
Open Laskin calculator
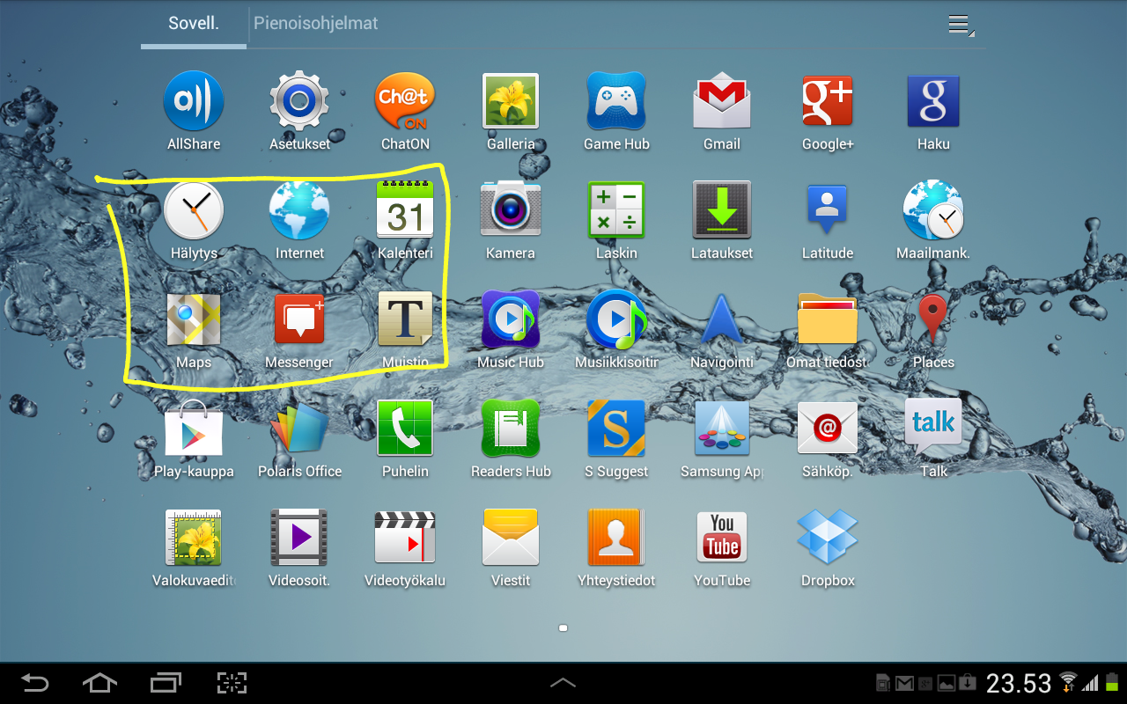(616, 209)
